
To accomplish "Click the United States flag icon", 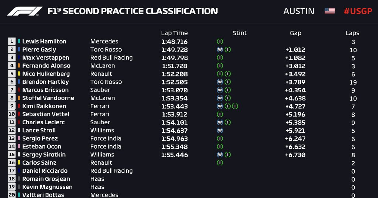I will 329,11.
